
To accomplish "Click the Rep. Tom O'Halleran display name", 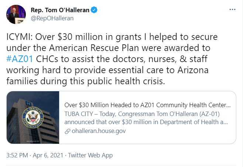I will (x=60, y=10).
